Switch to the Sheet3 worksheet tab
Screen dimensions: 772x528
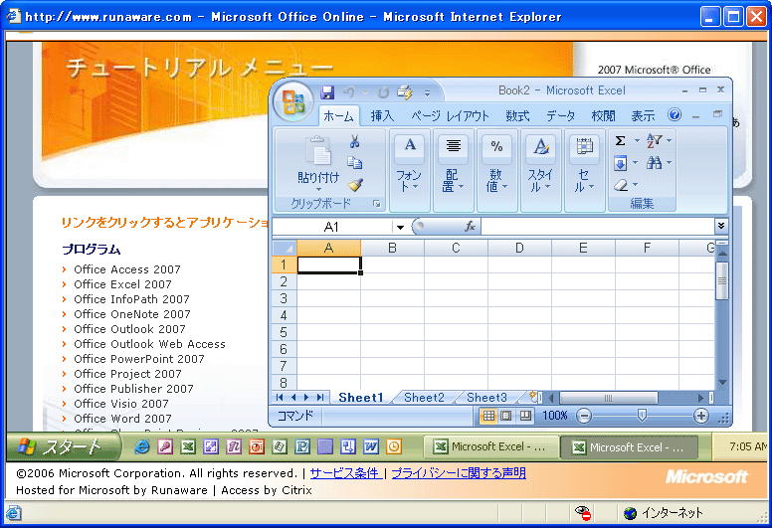[486, 397]
